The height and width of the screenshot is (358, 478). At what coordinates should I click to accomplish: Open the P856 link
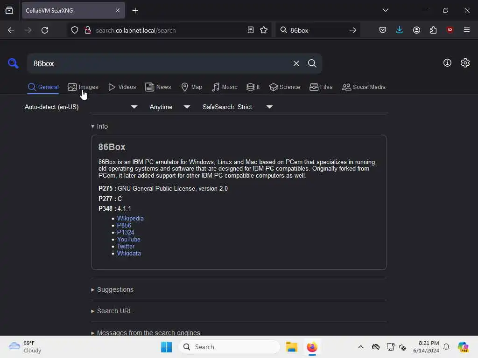pos(124,225)
